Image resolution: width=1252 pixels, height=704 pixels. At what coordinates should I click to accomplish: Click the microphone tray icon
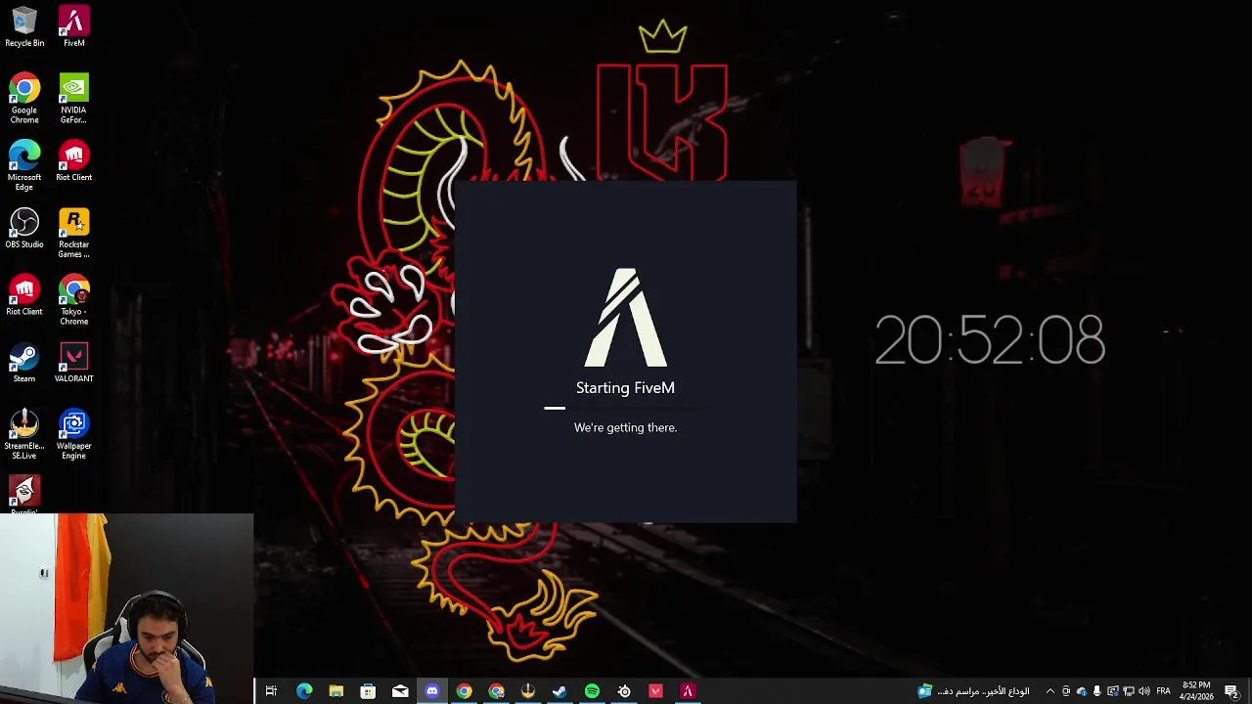1096,691
